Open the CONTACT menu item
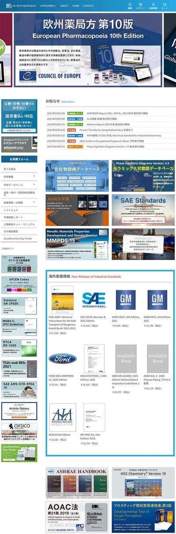The image size is (176, 534). tap(88, 6)
